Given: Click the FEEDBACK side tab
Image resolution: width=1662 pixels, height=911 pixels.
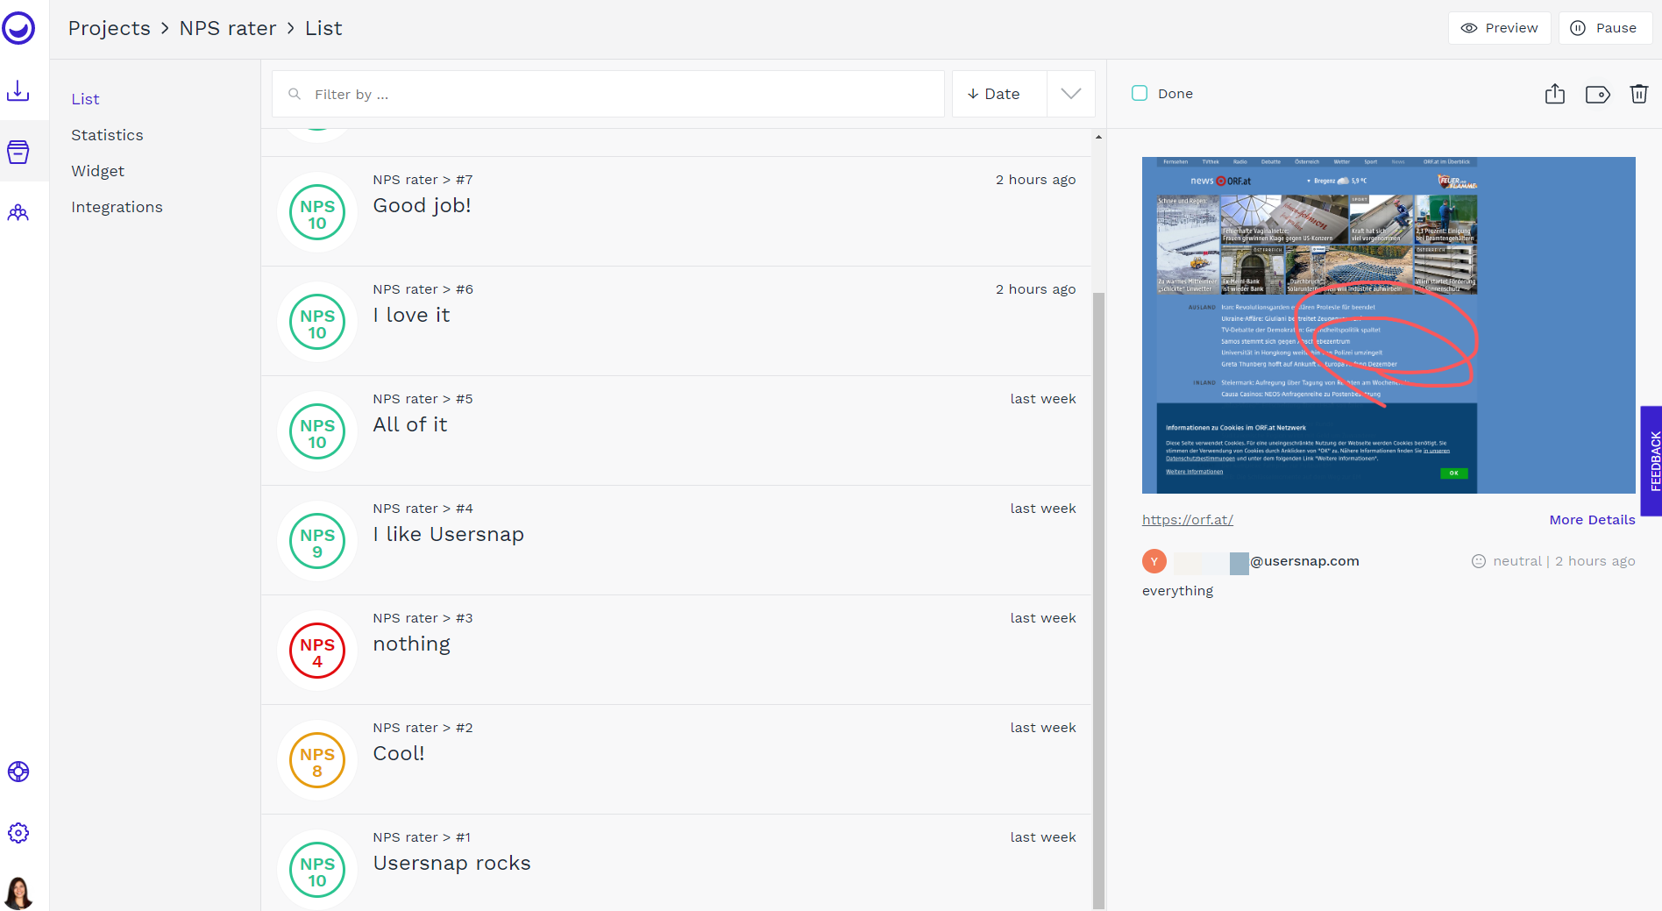Looking at the screenshot, I should (1651, 461).
